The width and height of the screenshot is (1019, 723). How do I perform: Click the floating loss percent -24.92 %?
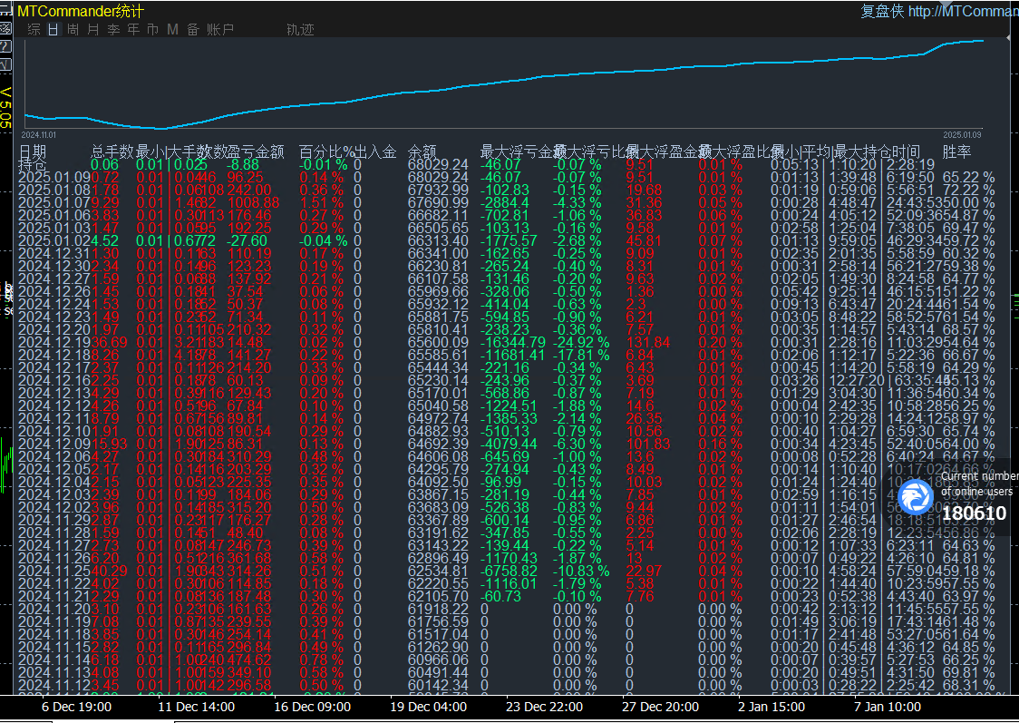pos(581,342)
